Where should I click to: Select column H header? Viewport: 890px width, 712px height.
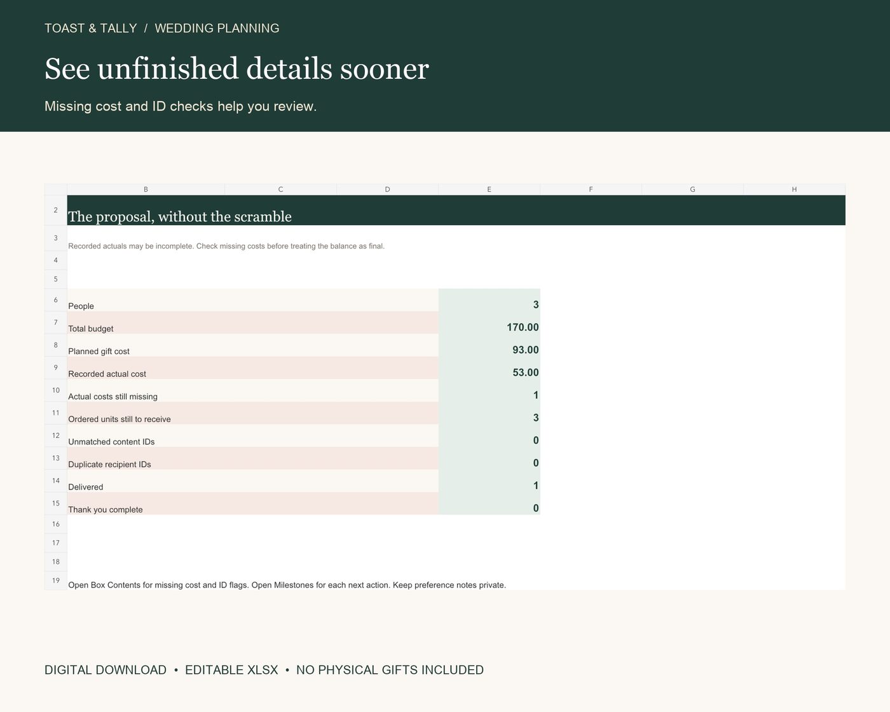pos(794,189)
